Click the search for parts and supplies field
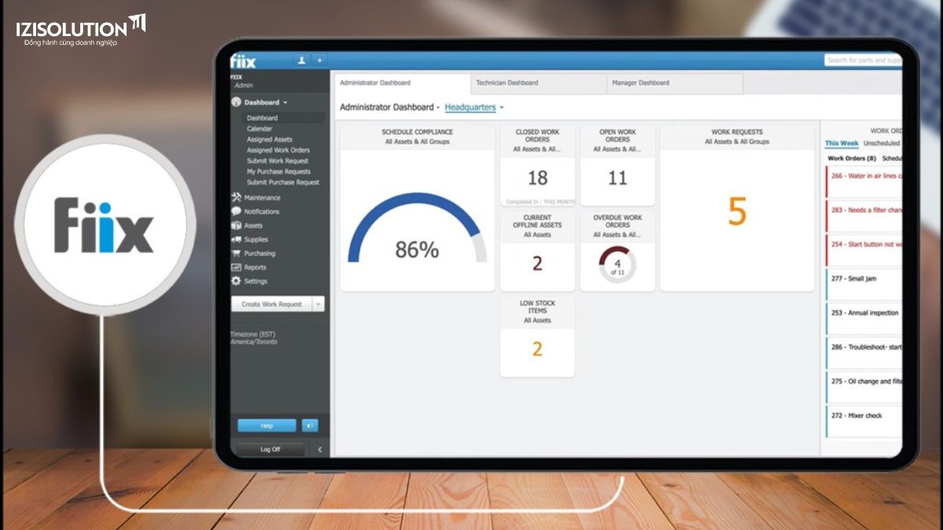Viewport: 943px width, 530px height. [863, 60]
